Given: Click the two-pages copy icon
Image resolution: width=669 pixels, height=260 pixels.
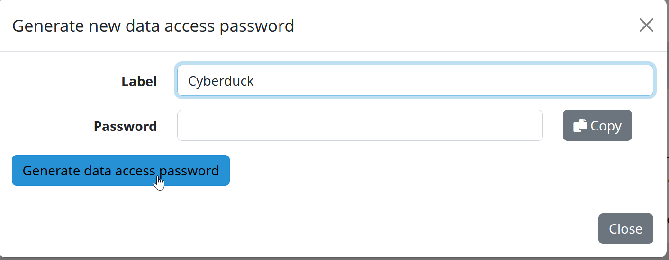Looking at the screenshot, I should tap(580, 126).
